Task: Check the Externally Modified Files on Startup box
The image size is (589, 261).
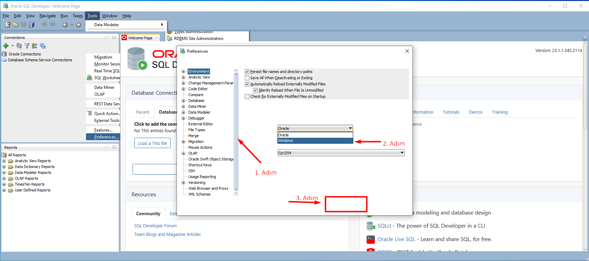Action: point(247,96)
